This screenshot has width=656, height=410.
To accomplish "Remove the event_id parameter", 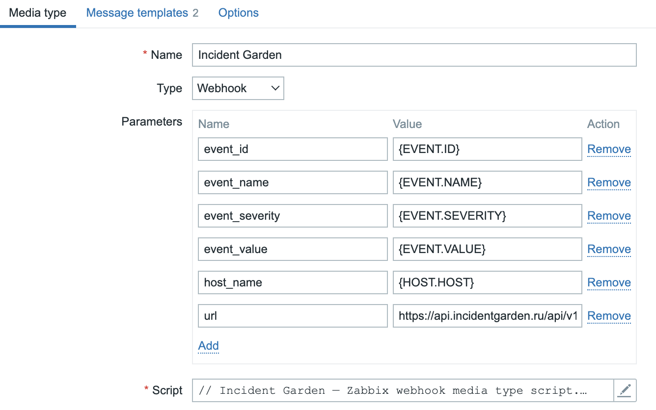I will (609, 149).
